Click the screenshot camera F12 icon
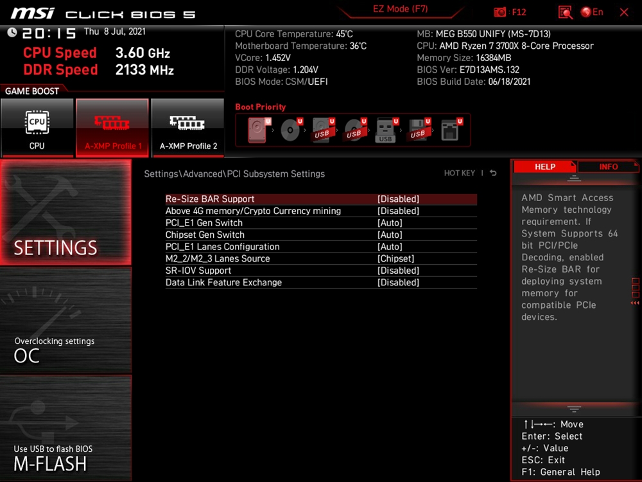Screen dimensions: 642x482 [x=500, y=12]
